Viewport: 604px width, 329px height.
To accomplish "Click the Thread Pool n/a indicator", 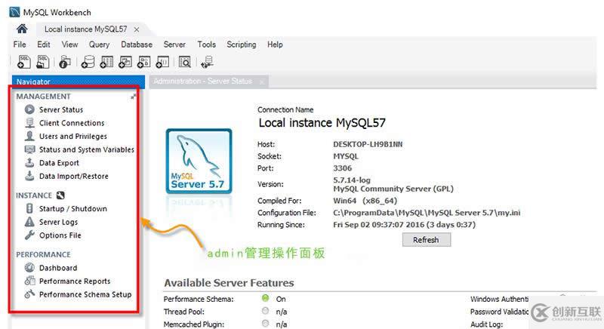I will click(266, 311).
